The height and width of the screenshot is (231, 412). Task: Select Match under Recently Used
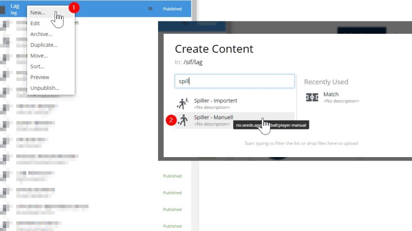click(x=331, y=94)
